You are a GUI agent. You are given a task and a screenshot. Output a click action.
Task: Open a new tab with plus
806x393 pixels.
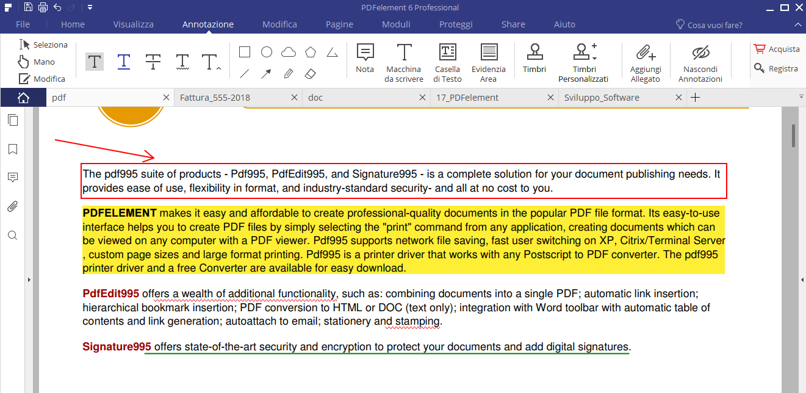(695, 98)
